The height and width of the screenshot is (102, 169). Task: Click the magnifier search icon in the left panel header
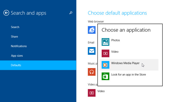71,13
